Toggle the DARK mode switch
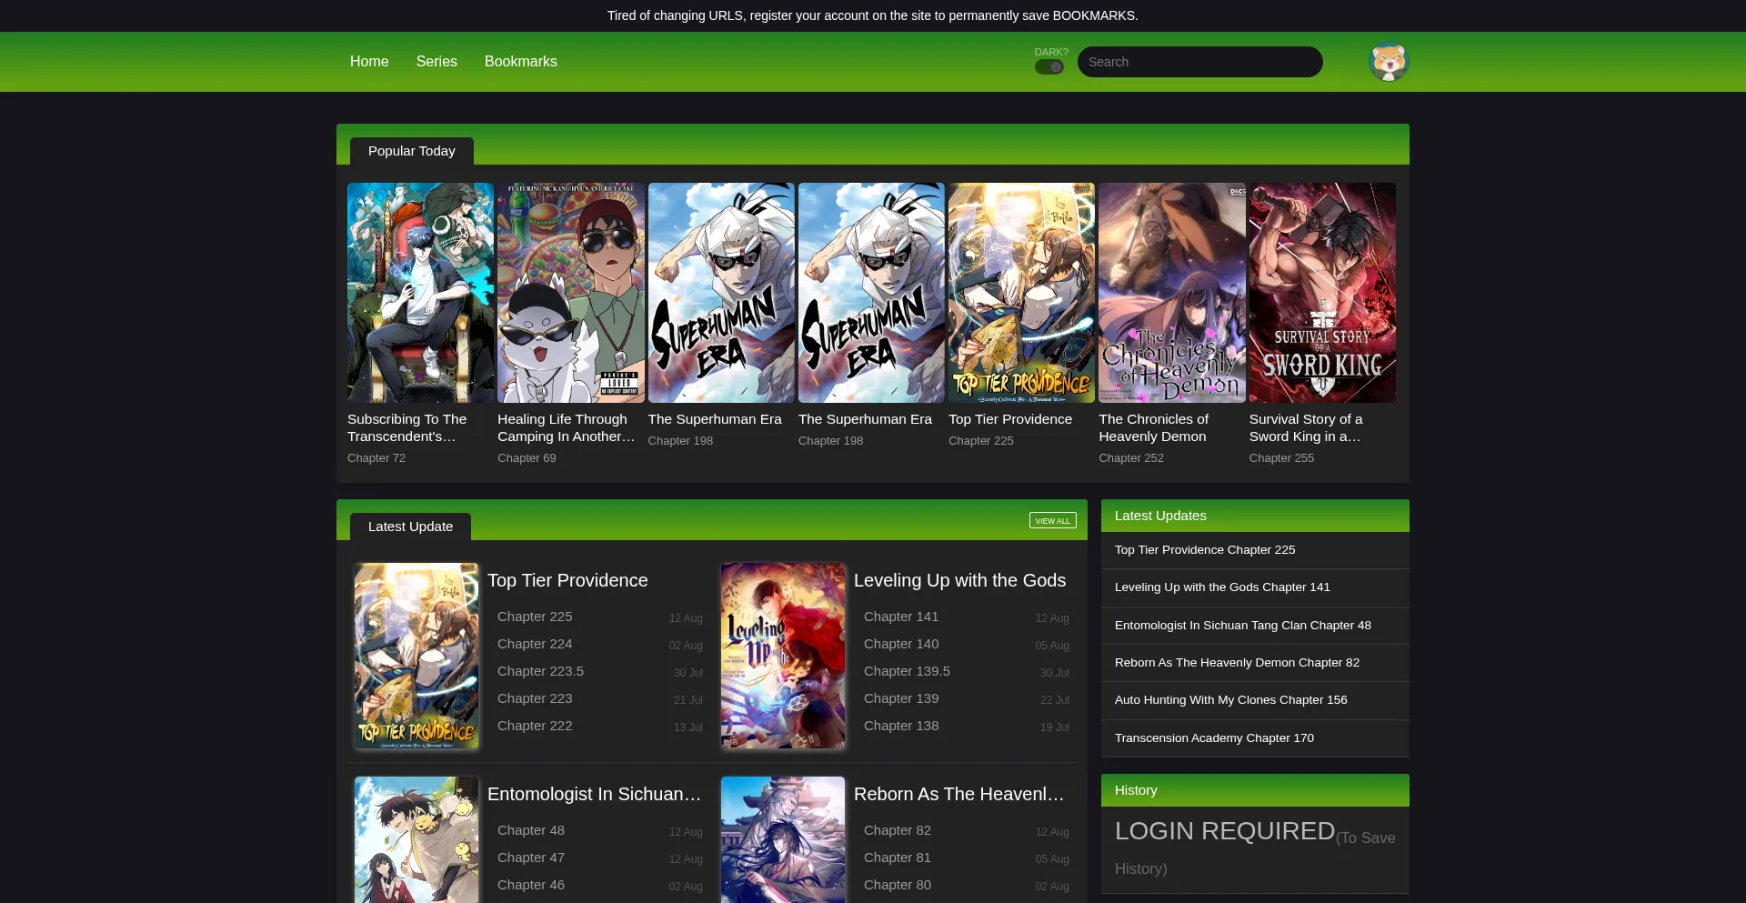 pos(1049,66)
